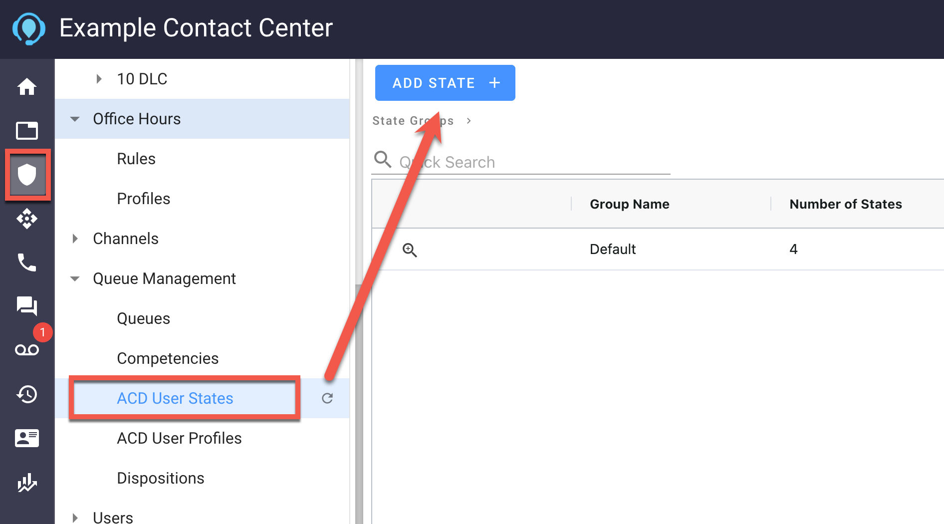This screenshot has height=524, width=944.
Task: Open Queues in Queue Management
Action: point(143,318)
